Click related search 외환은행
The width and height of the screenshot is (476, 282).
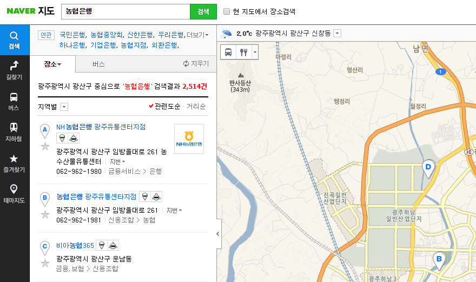(164, 45)
